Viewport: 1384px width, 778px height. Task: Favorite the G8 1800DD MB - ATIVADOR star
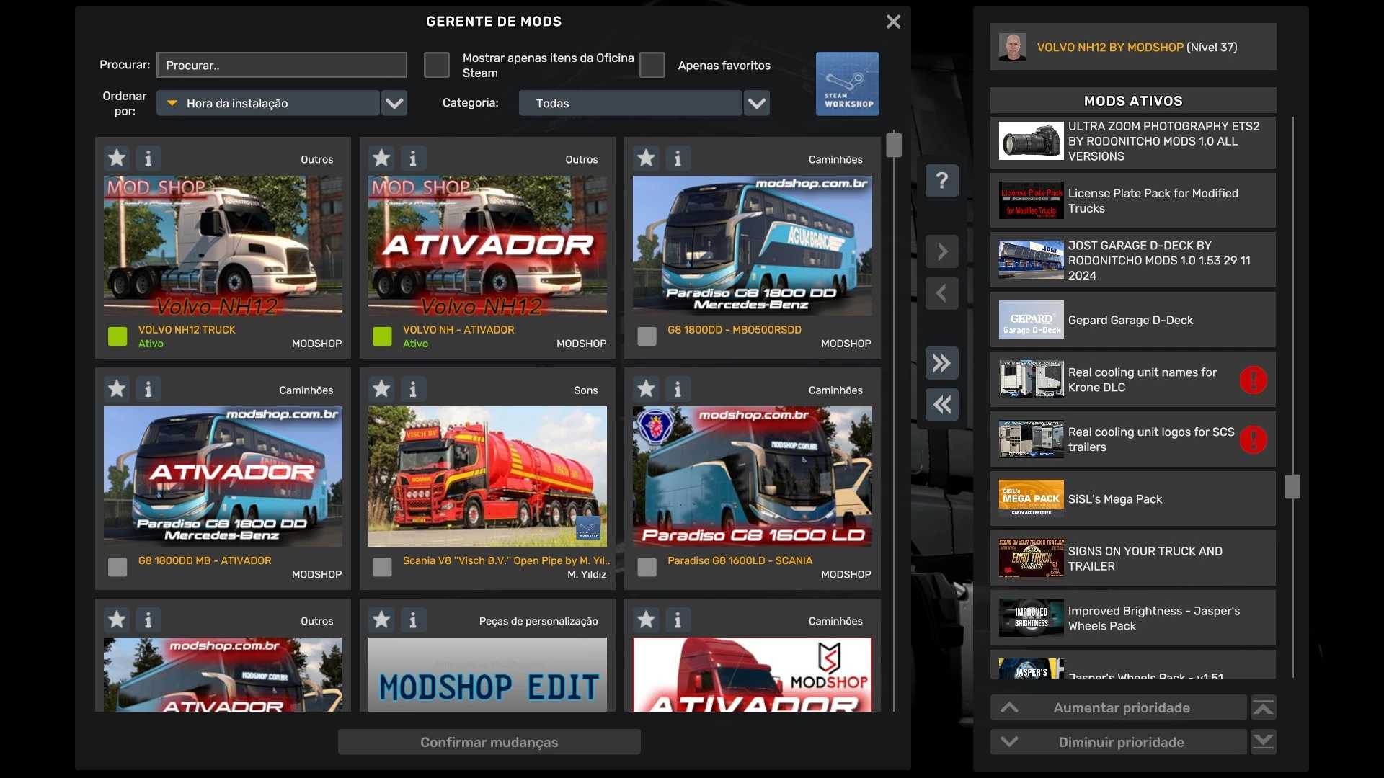(117, 389)
